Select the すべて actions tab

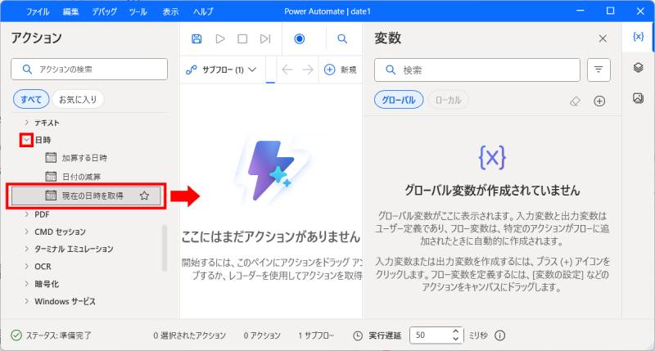pos(31,99)
